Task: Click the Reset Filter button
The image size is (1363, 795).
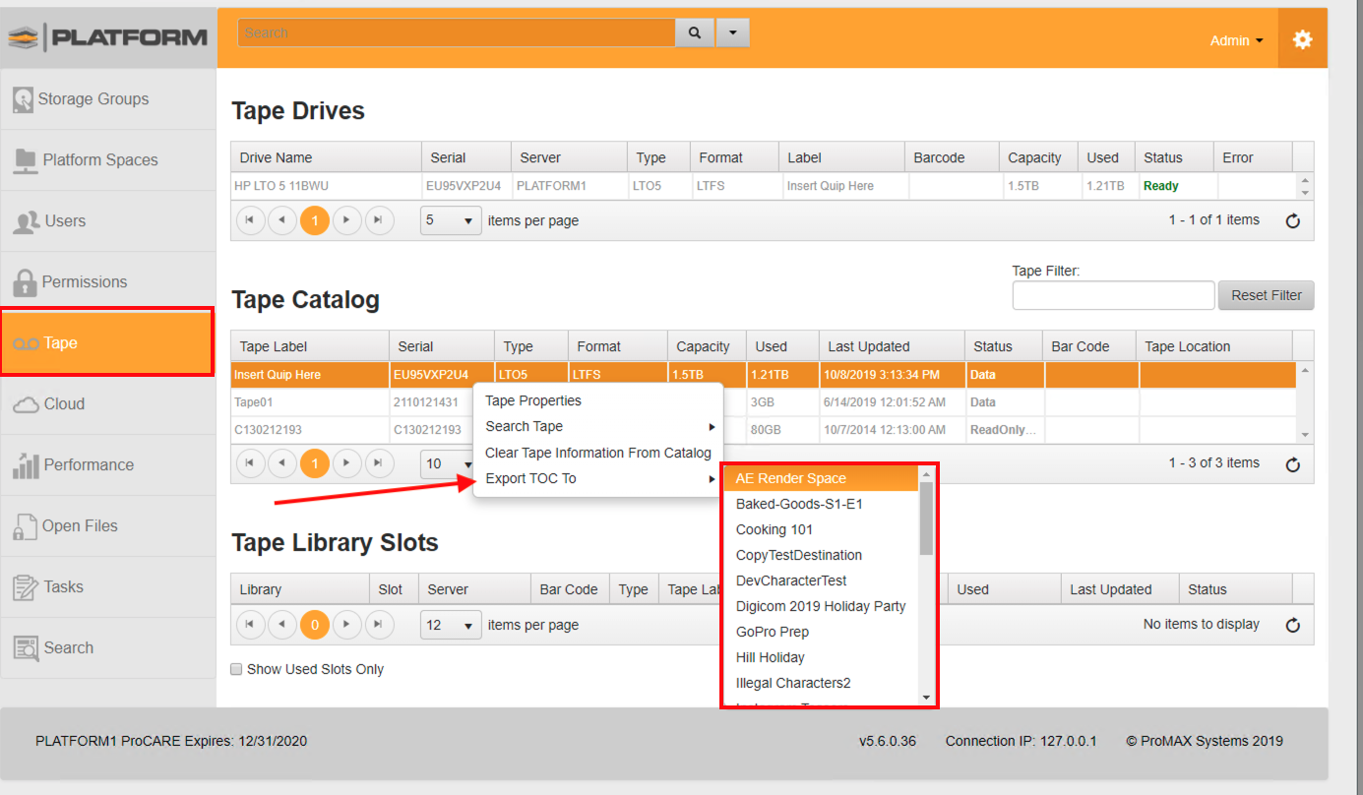Action: coord(1266,295)
